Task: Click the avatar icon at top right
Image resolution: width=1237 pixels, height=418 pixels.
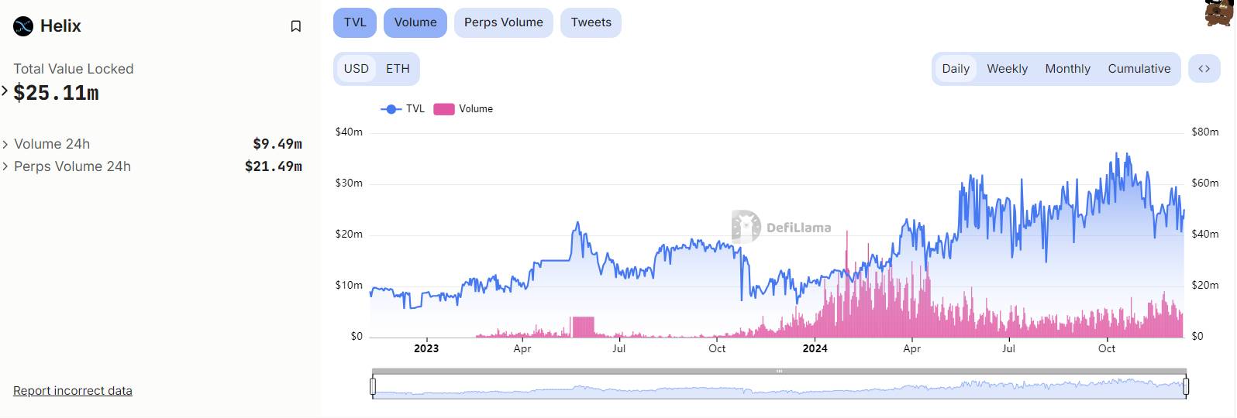Action: point(1219,12)
